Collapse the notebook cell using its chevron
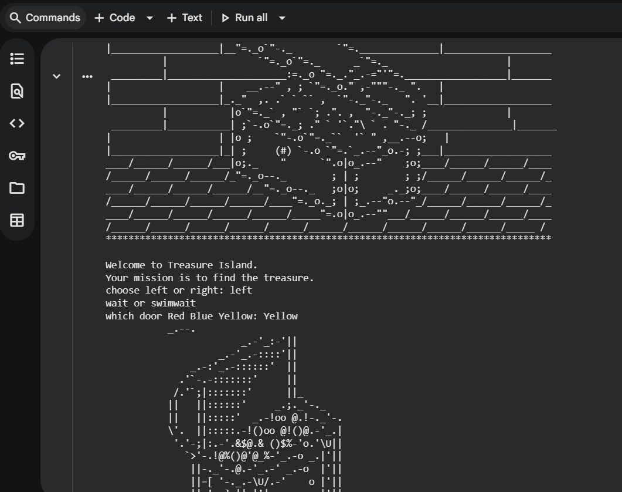The image size is (622, 492). click(56, 76)
